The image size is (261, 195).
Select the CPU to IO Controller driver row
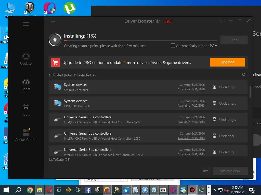(x=148, y=103)
